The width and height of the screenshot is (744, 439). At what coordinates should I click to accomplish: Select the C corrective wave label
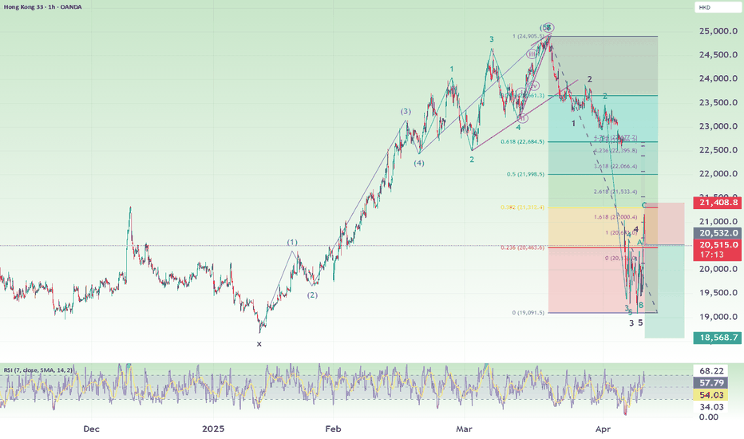[644, 205]
